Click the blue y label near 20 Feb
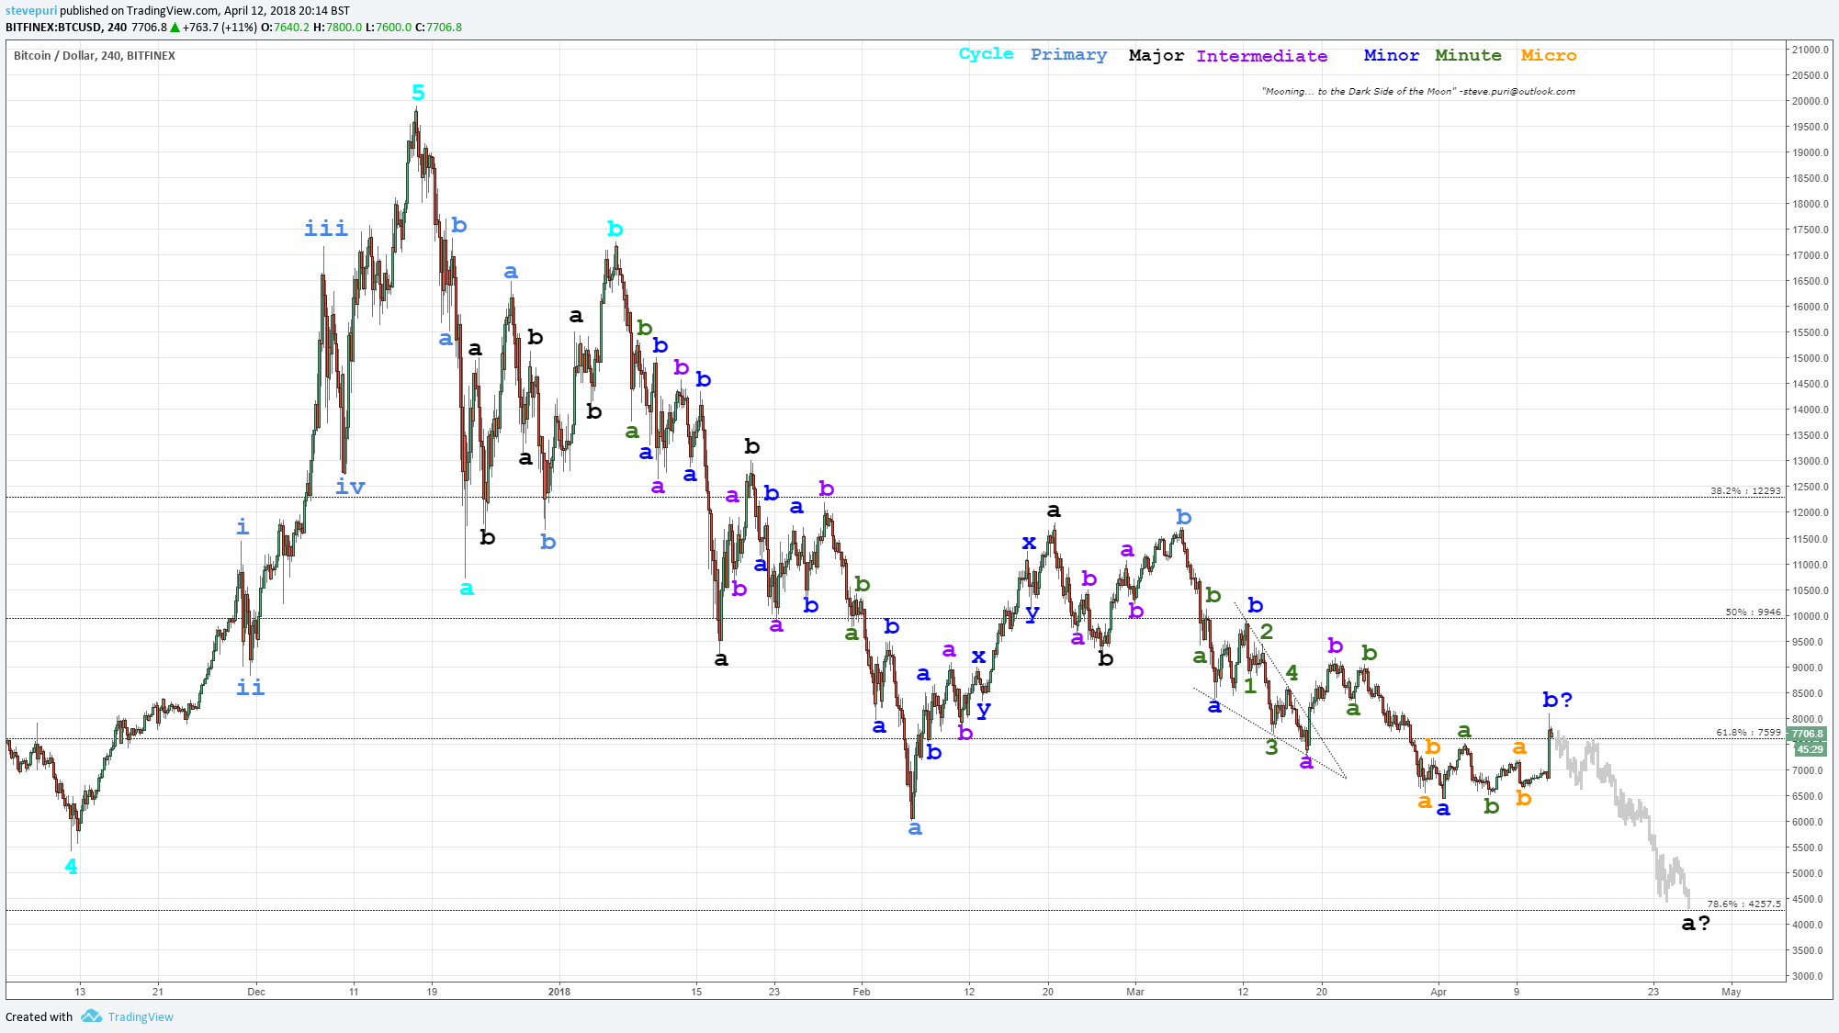1839x1033 pixels. (x=1032, y=614)
